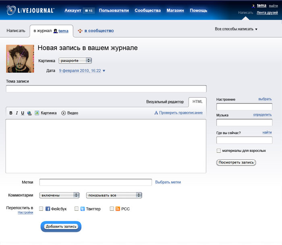Click the LiveJournal logo
282x245 pixels.
click(32, 10)
